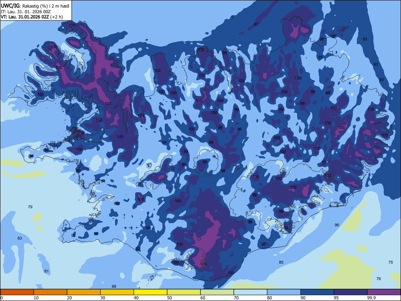Viewport: 401px width, 301px height.
Task: Click the legend scale label '60'
Action: tap(203, 298)
